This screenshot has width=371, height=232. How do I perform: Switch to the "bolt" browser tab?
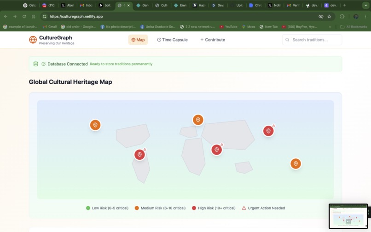pos(105,5)
